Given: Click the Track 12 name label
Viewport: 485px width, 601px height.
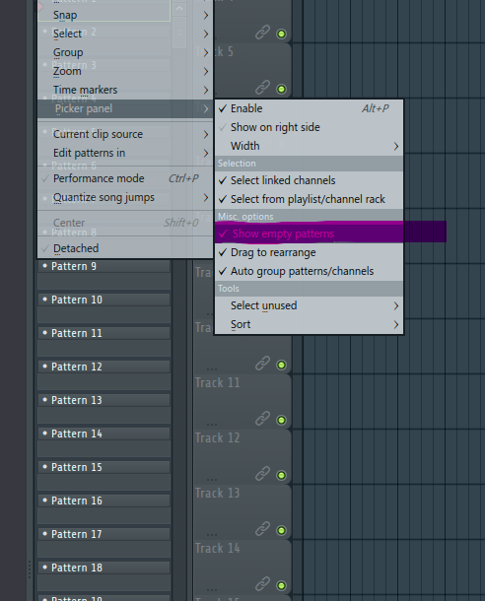Looking at the screenshot, I should (x=218, y=438).
